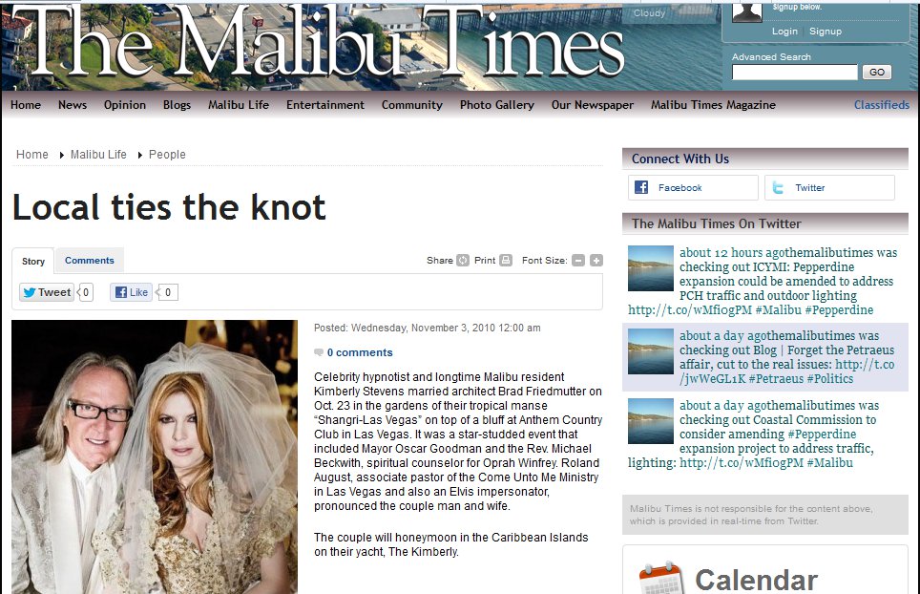
Task: Select the Story tab
Action: pyautogui.click(x=33, y=262)
